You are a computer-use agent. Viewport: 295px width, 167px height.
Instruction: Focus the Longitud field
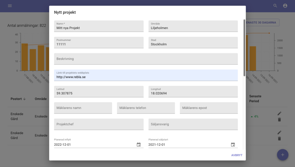click(x=193, y=92)
